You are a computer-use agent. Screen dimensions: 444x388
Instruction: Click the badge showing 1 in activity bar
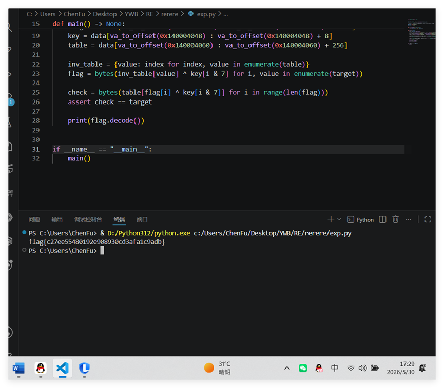11,102
